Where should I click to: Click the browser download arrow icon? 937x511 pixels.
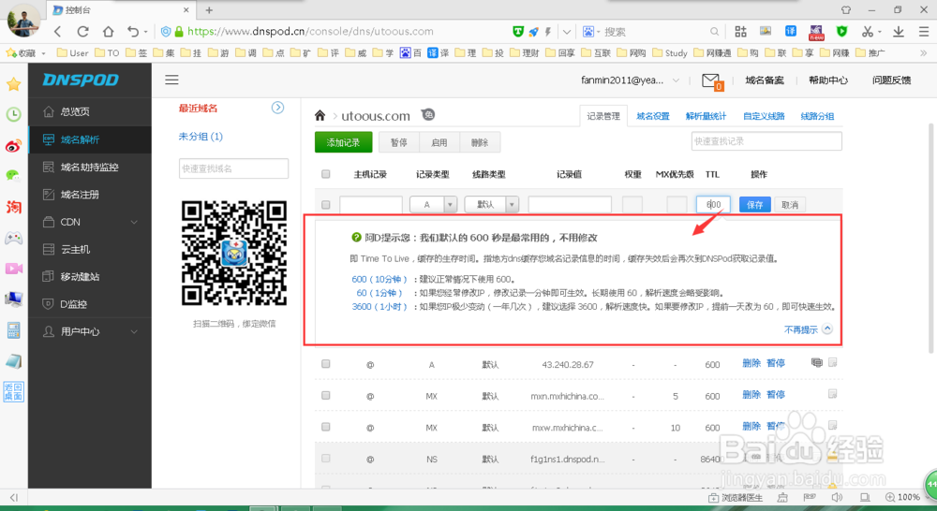tap(899, 32)
